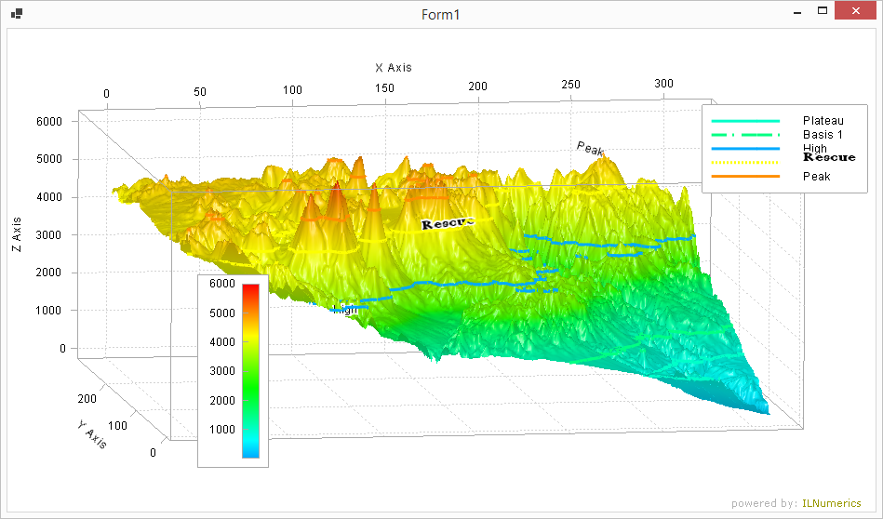Click the Form1 window icon

16,14
